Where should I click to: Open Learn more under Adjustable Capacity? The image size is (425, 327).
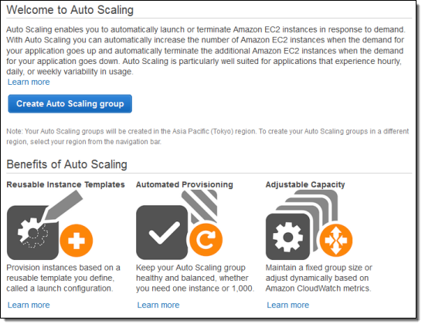[288, 305]
